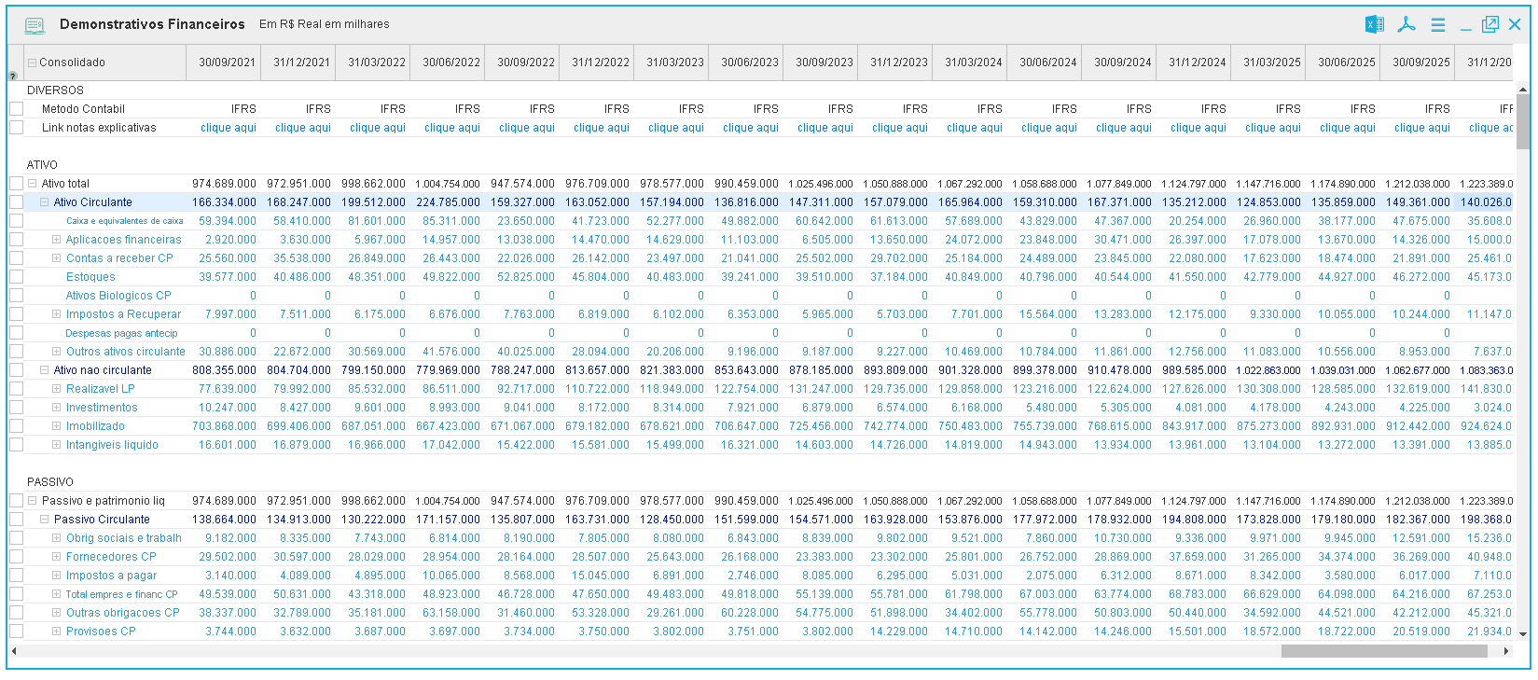Screen dimensions: 1538x680
Task: Click Imobilizado value 703.868.000
Action: [224, 426]
